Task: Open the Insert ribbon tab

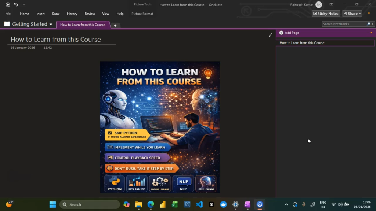Action: 40,14
